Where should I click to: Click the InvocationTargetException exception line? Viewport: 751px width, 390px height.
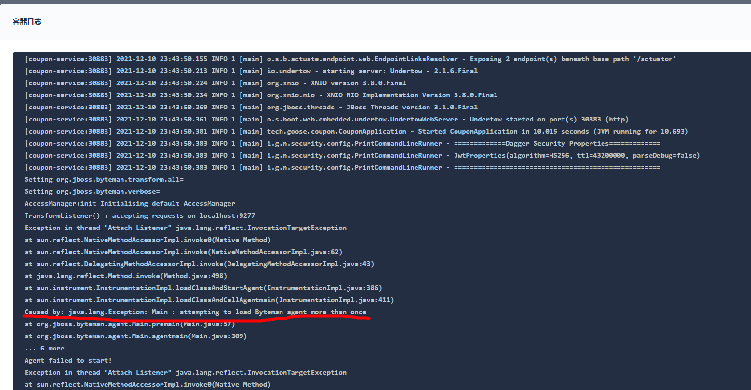(x=186, y=227)
